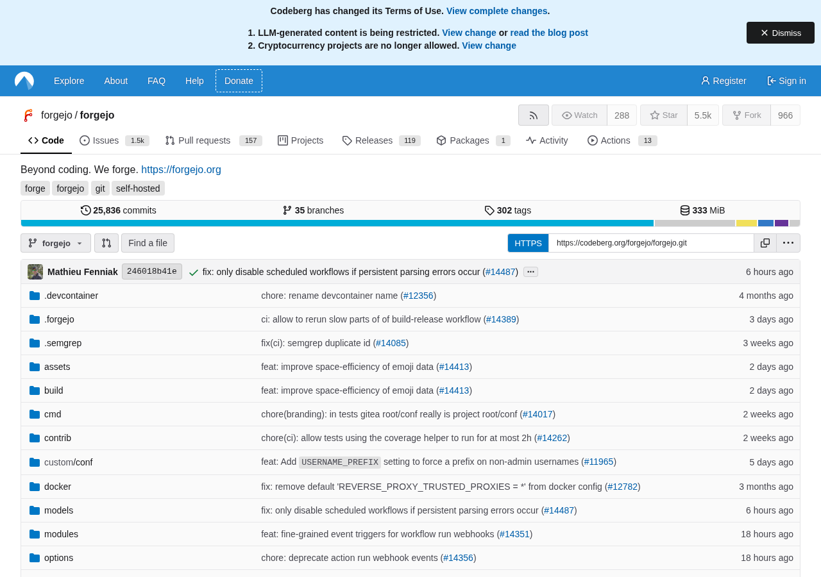Click the yellow language bar segment

(x=747, y=223)
